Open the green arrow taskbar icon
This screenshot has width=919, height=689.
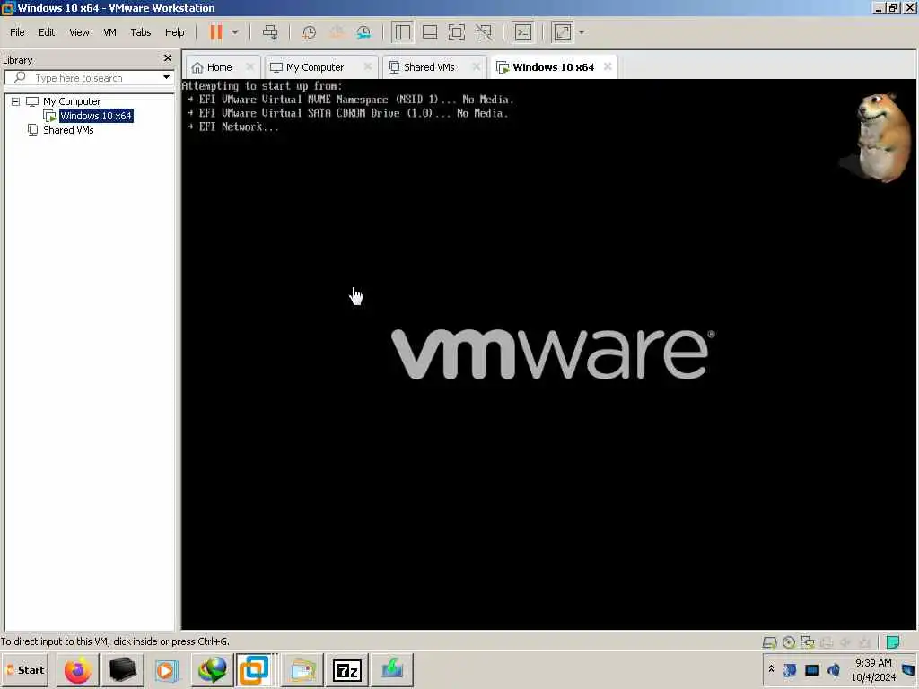[391, 669]
